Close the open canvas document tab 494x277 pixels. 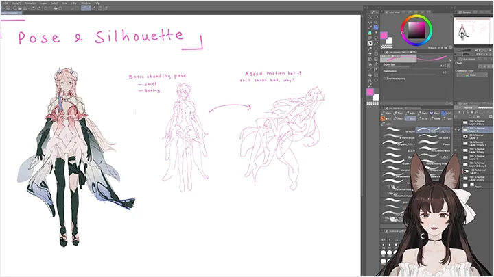tap(20, 13)
